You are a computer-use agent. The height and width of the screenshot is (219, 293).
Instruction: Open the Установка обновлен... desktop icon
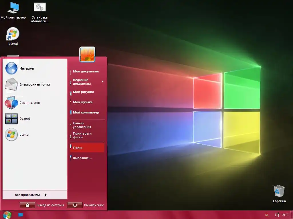(x=39, y=13)
